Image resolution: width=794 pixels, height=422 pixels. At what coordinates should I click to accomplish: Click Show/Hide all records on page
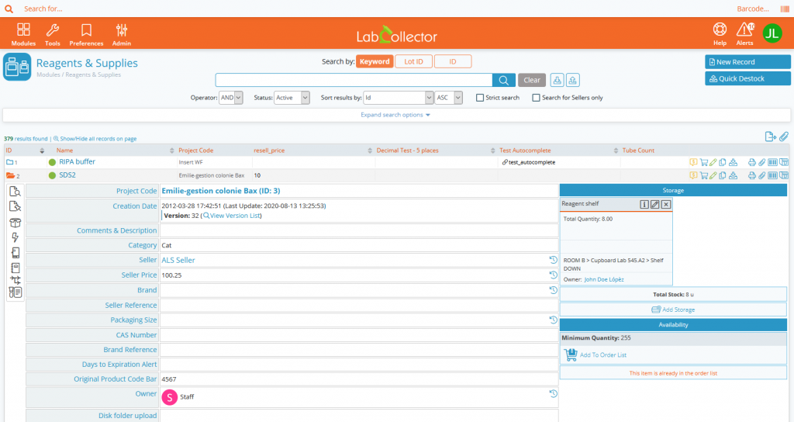(x=95, y=139)
